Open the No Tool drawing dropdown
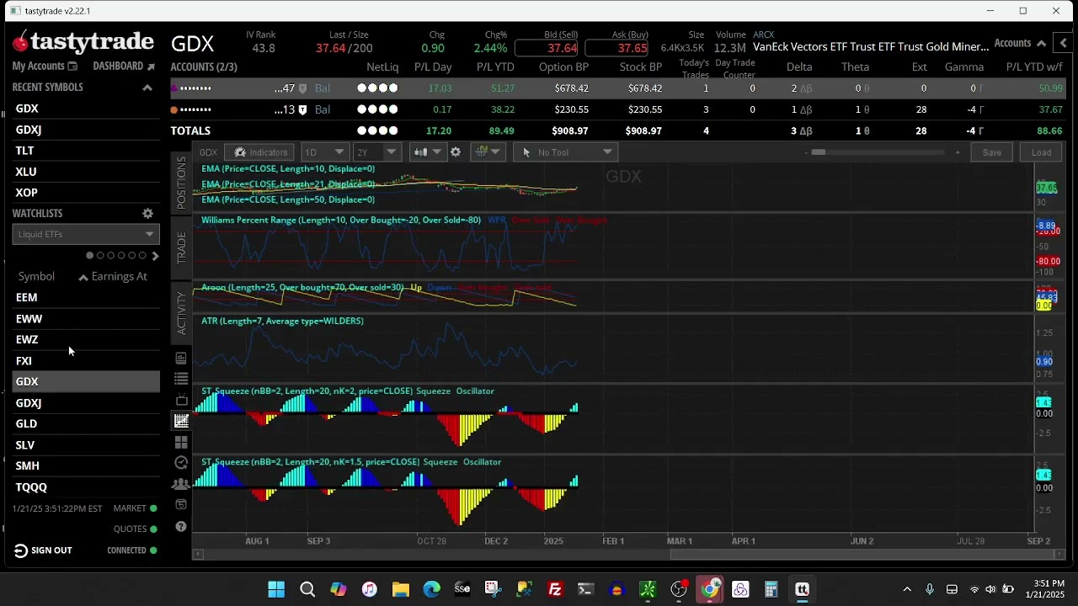This screenshot has width=1078, height=606. [566, 152]
